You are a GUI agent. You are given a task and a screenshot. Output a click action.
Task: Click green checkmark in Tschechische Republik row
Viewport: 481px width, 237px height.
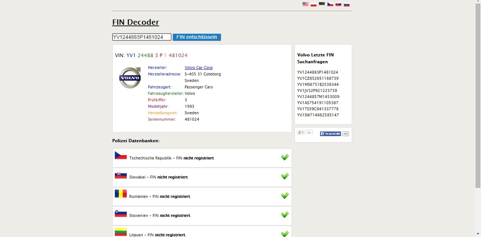tap(285, 157)
